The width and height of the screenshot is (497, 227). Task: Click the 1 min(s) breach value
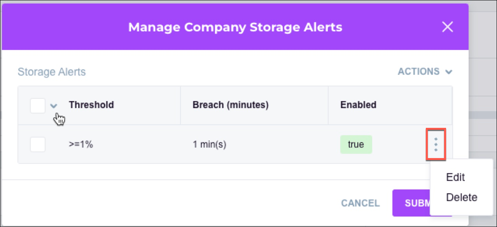coord(209,144)
